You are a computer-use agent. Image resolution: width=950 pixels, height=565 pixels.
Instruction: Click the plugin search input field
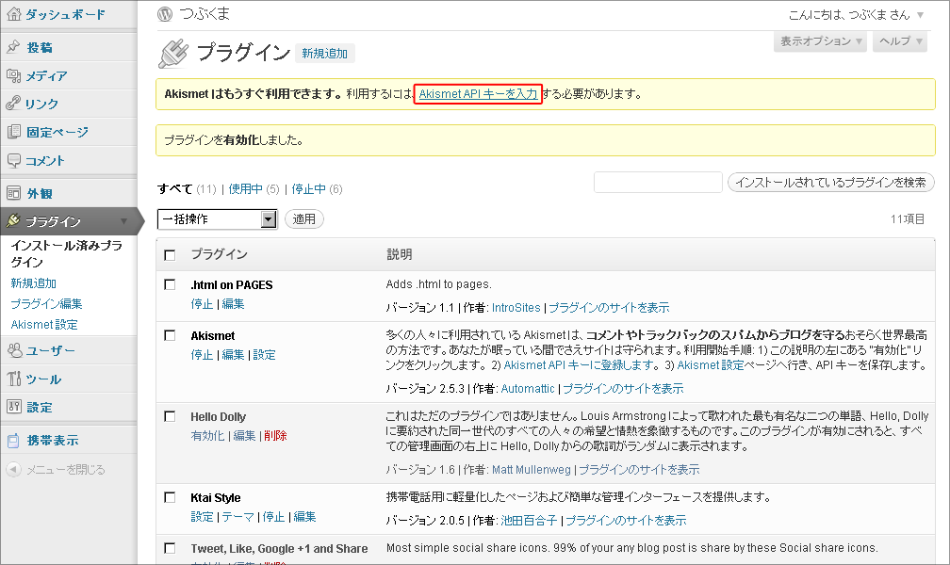[658, 183]
